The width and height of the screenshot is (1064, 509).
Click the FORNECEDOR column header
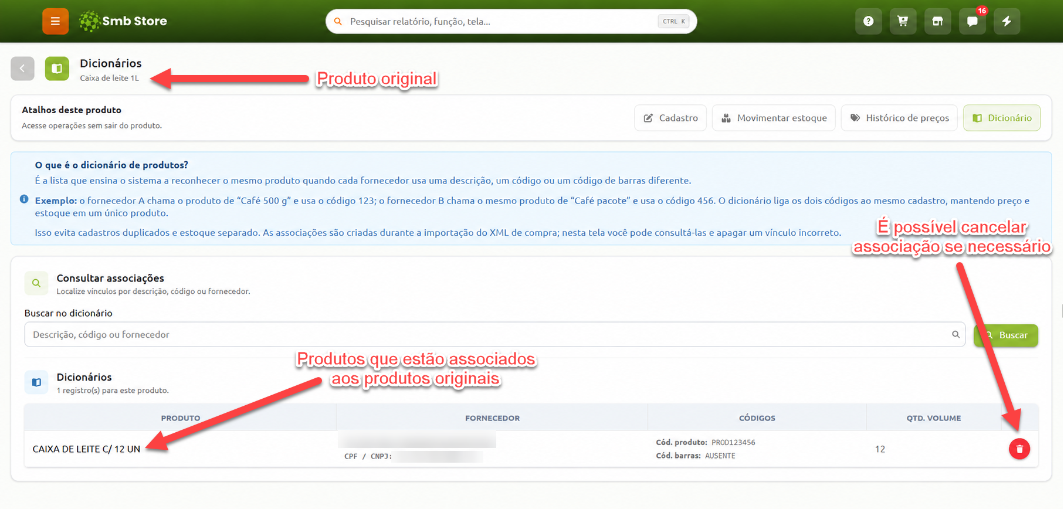(493, 418)
